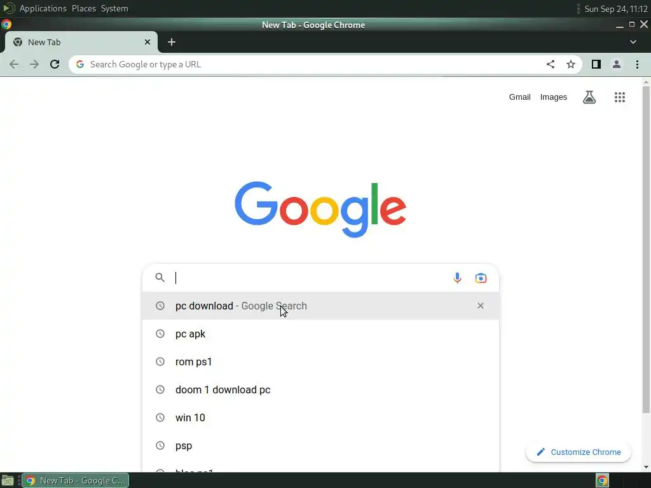Open a new tab with the plus

(172, 42)
